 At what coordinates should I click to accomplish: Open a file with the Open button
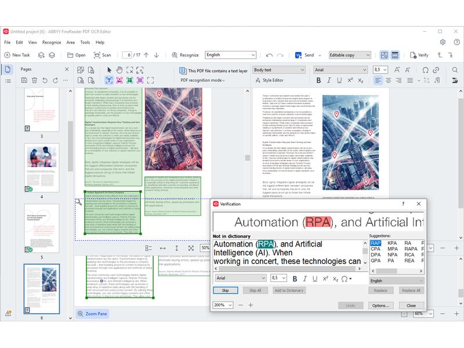77,55
